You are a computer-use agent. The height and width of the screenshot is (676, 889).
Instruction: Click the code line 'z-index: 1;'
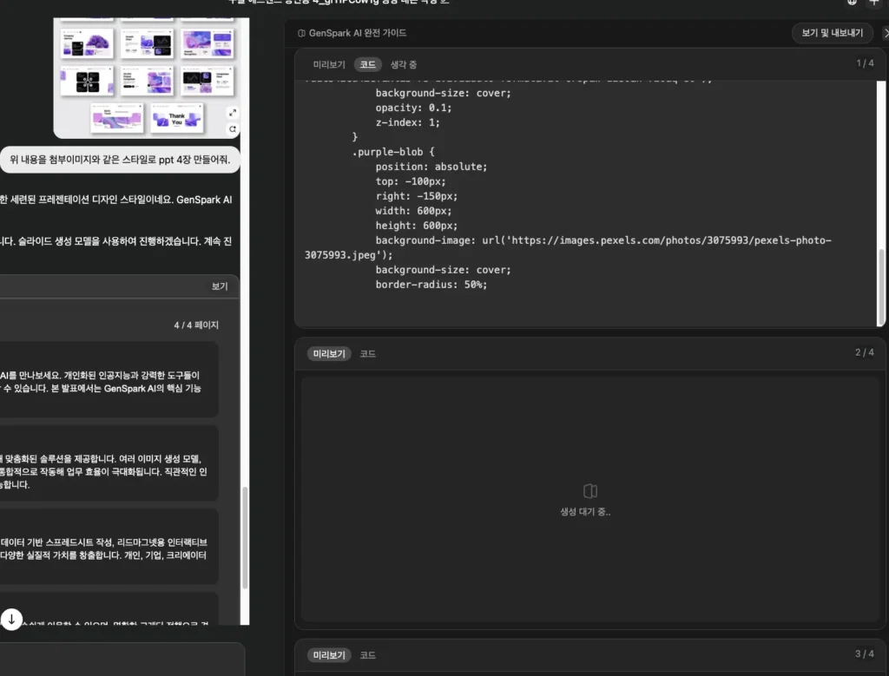(x=407, y=122)
